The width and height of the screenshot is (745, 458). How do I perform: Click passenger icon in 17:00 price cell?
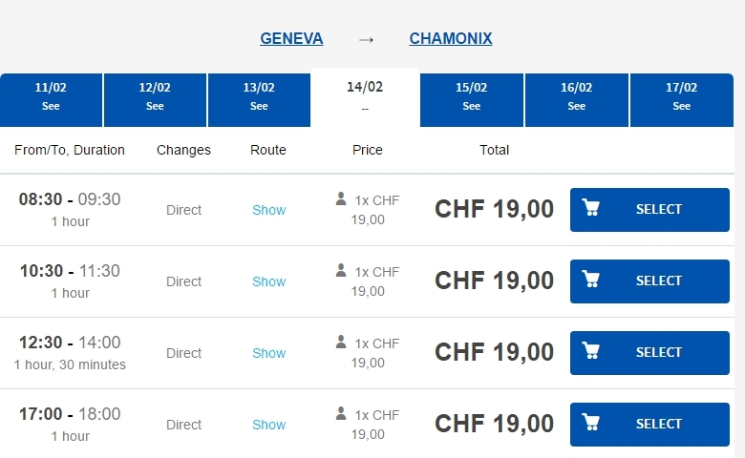click(x=341, y=413)
